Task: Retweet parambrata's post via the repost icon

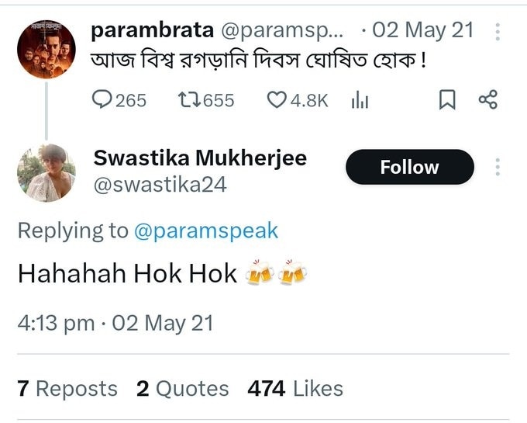Action: click(x=189, y=100)
